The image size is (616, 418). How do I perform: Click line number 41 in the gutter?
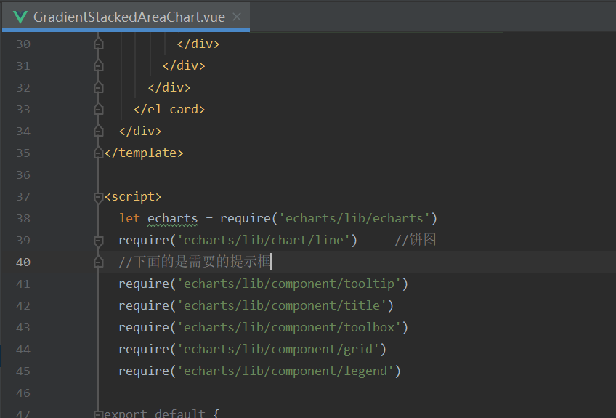(x=23, y=284)
